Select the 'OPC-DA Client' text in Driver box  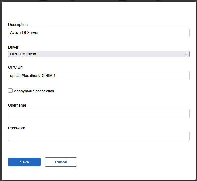[23, 54]
